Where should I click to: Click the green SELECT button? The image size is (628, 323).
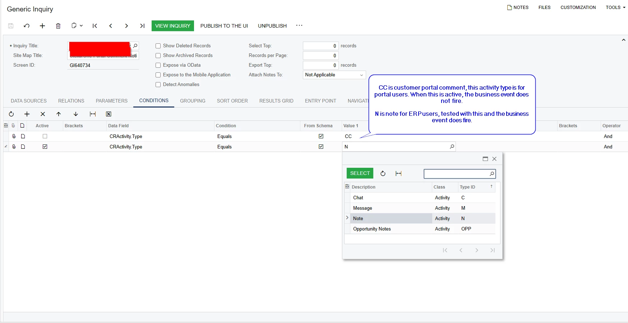(x=360, y=173)
